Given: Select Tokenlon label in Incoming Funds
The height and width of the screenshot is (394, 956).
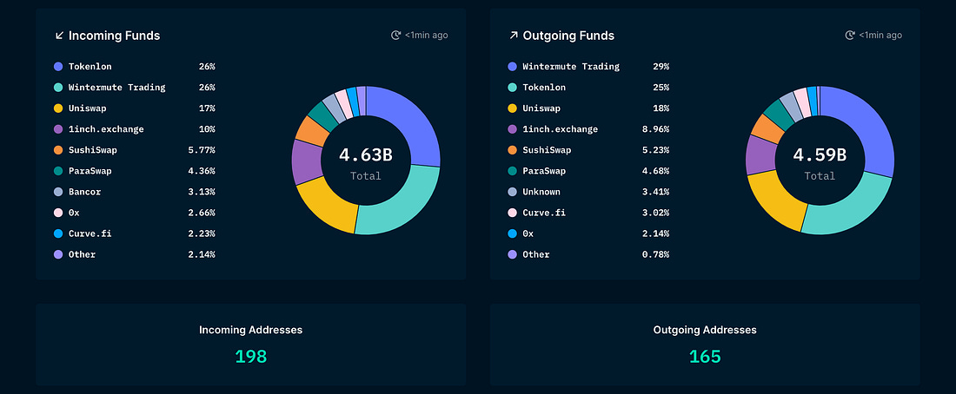Looking at the screenshot, I should [x=90, y=66].
